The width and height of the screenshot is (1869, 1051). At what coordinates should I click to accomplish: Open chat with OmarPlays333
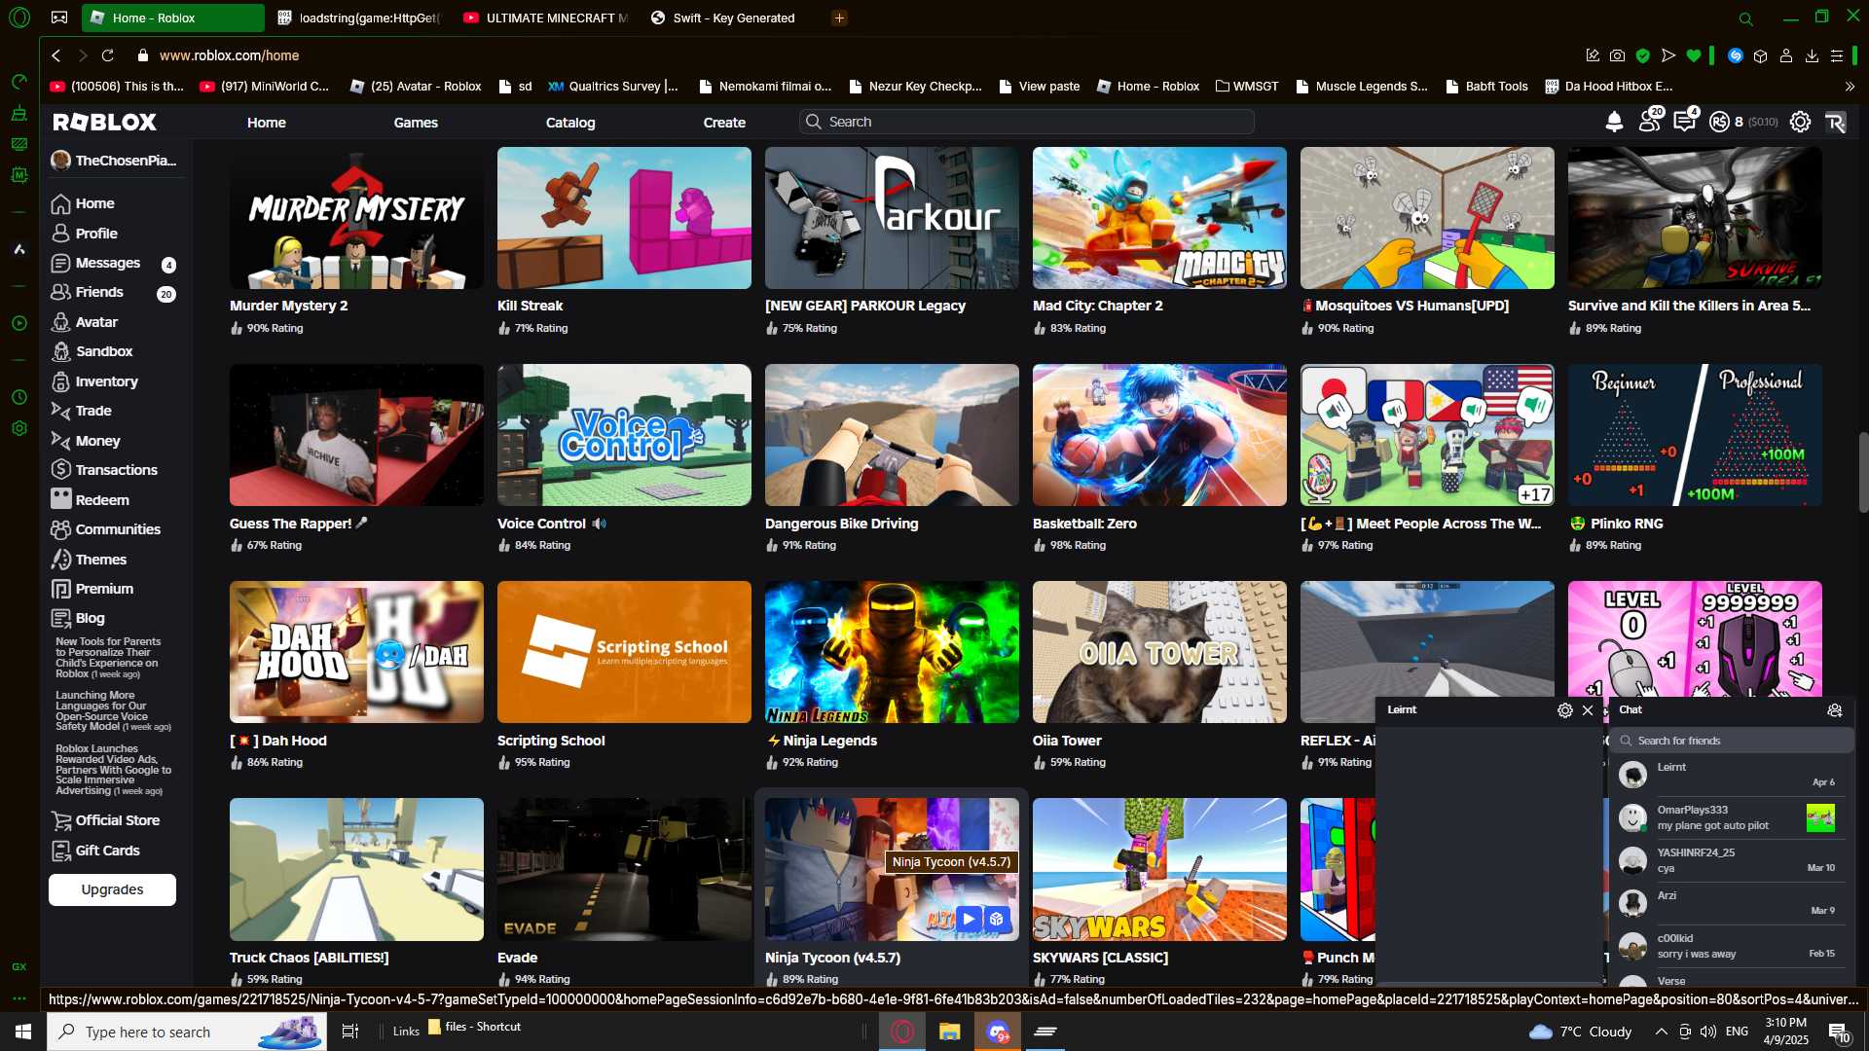1732,817
